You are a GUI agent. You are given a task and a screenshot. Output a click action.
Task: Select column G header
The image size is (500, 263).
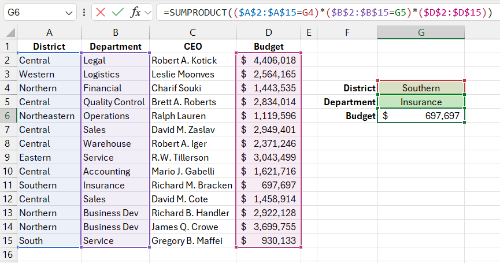(421, 32)
